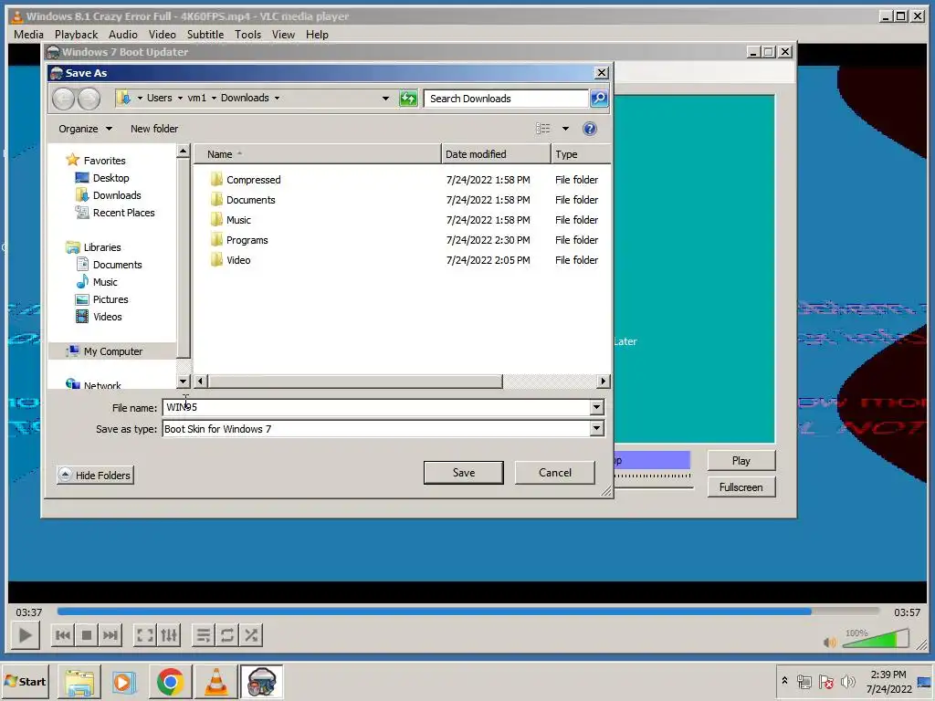Expand the vm1 breadcrumb arrow
The width and height of the screenshot is (935, 701).
[x=214, y=99]
